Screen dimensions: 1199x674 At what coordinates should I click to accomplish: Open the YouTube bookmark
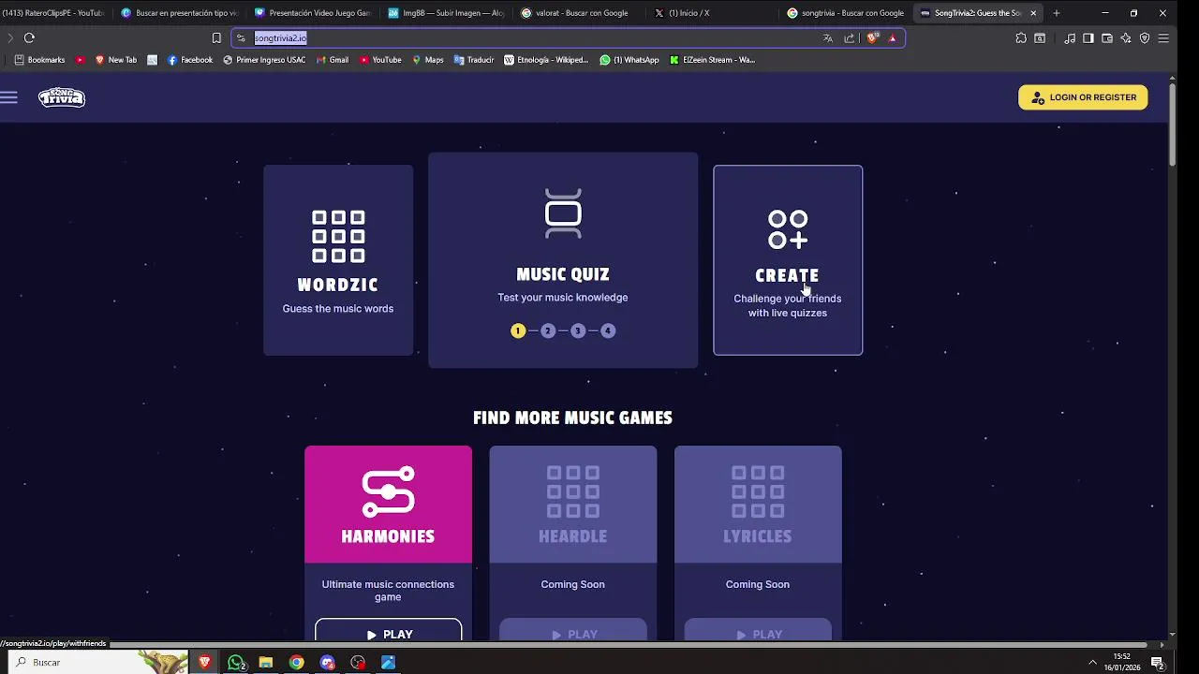(380, 60)
